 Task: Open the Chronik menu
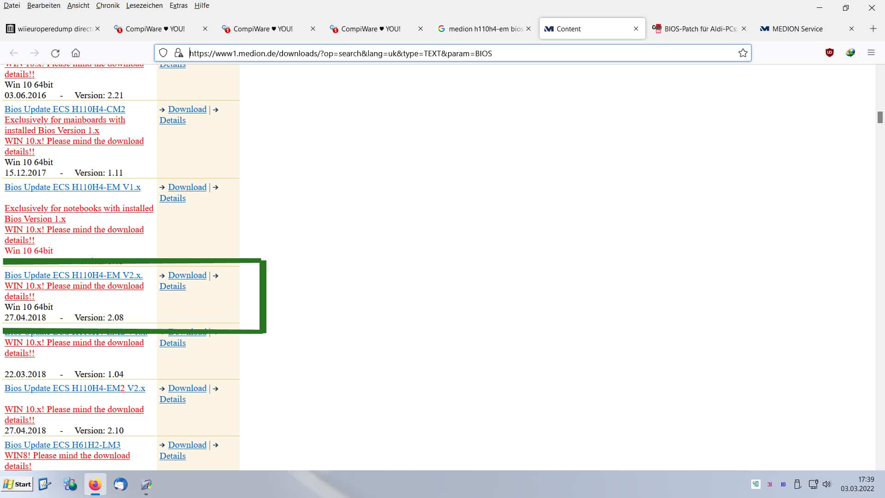[108, 6]
